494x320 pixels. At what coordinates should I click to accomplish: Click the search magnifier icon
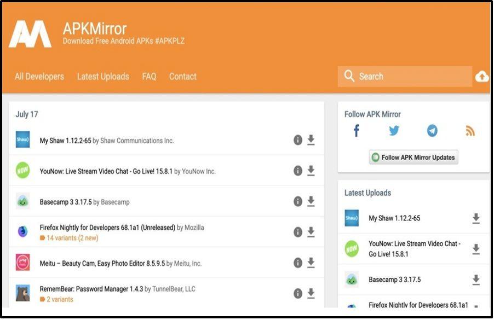(x=349, y=76)
